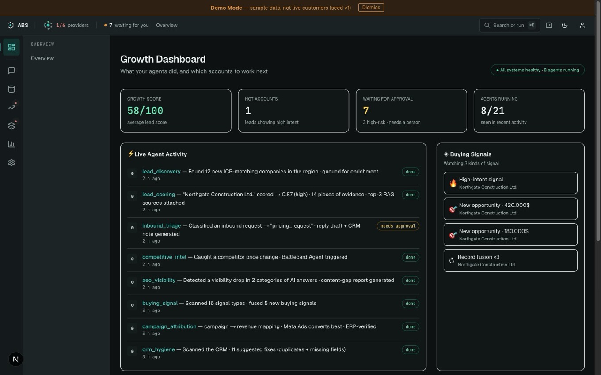Click the gear icon beside crm_hygiene row
This screenshot has width=601, height=375.
coord(132,351)
